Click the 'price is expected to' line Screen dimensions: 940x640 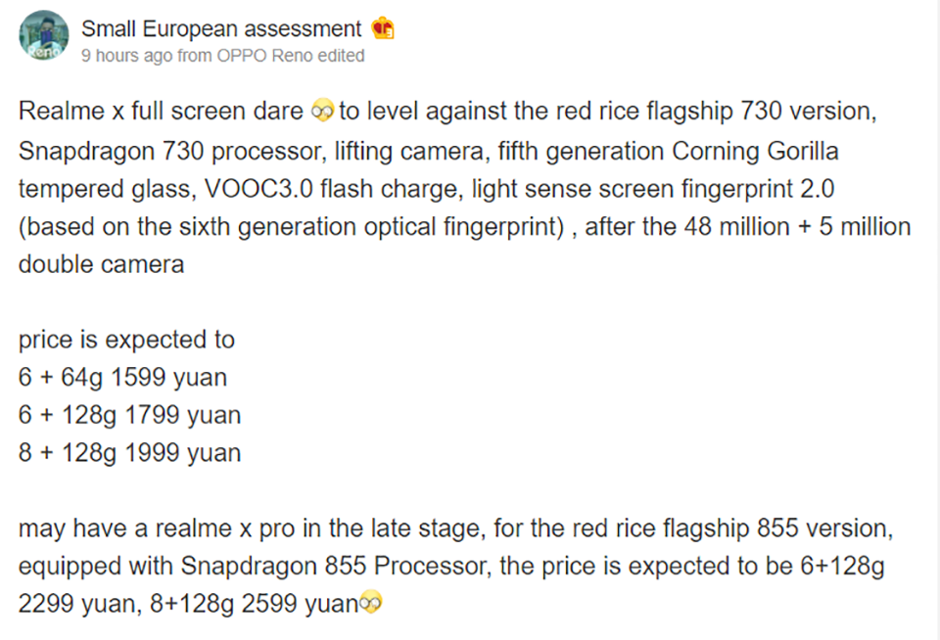coord(126,340)
